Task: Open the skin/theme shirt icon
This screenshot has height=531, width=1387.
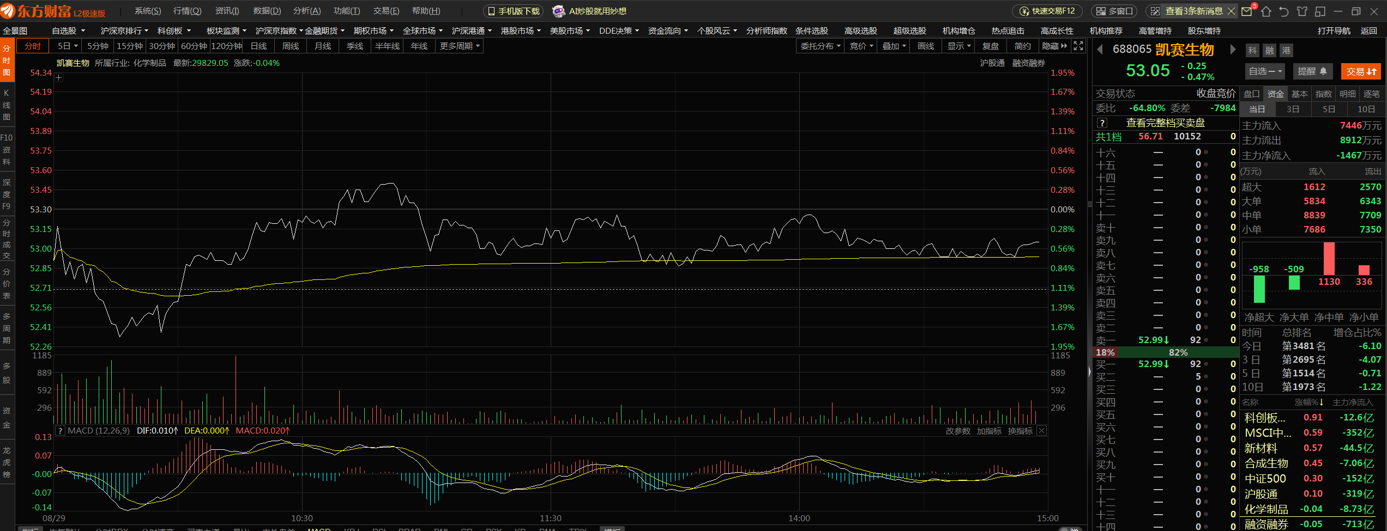Action: tap(1302, 11)
